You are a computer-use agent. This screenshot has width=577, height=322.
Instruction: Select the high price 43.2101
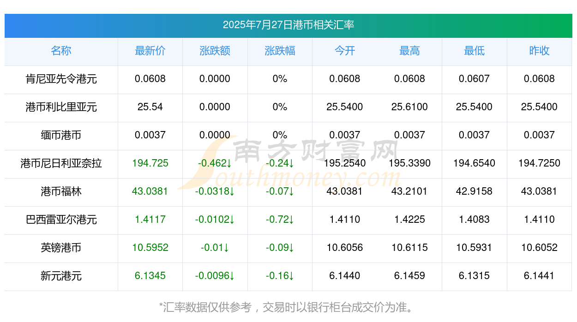[409, 191]
